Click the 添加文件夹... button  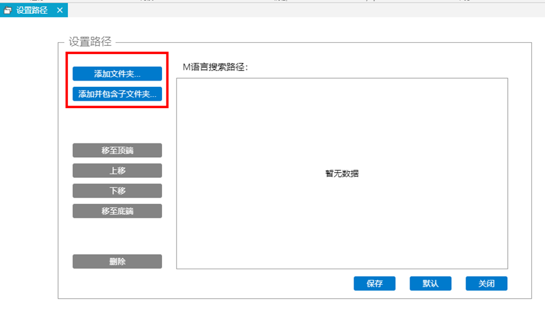(117, 74)
